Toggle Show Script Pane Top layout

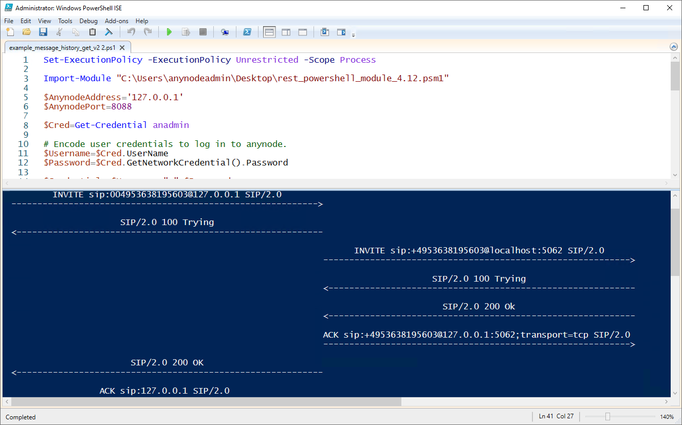coord(269,31)
